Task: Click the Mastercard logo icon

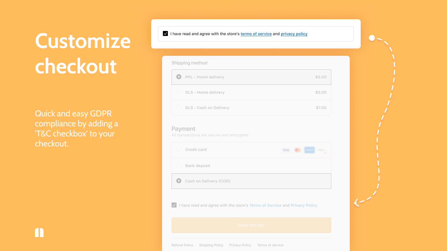Action: (298, 150)
